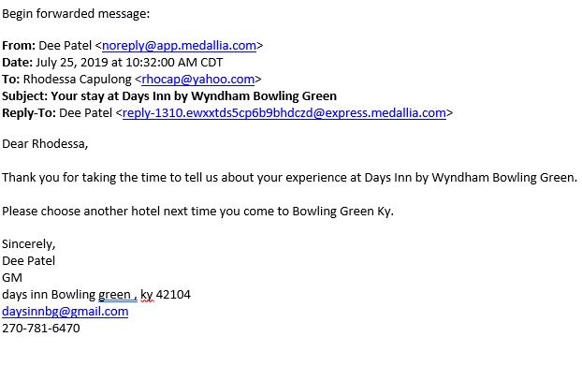582x366 pixels.
Task: Open the reply-1310 express.medallia.com link
Action: tap(284, 113)
